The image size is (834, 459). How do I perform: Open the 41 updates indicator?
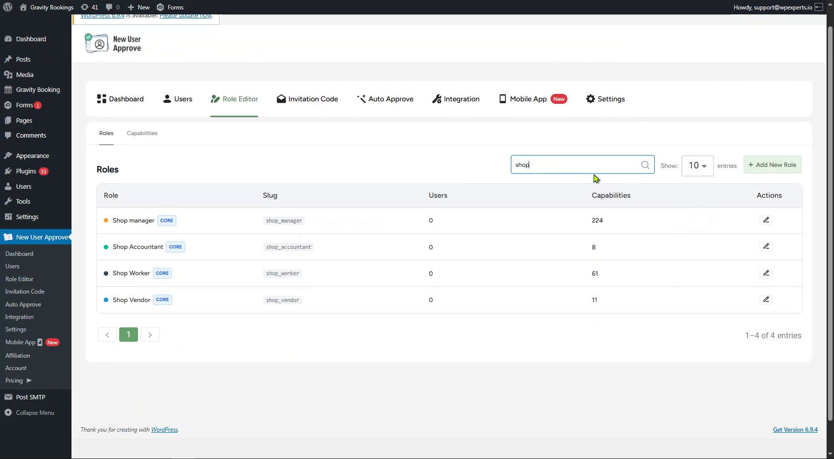click(89, 7)
